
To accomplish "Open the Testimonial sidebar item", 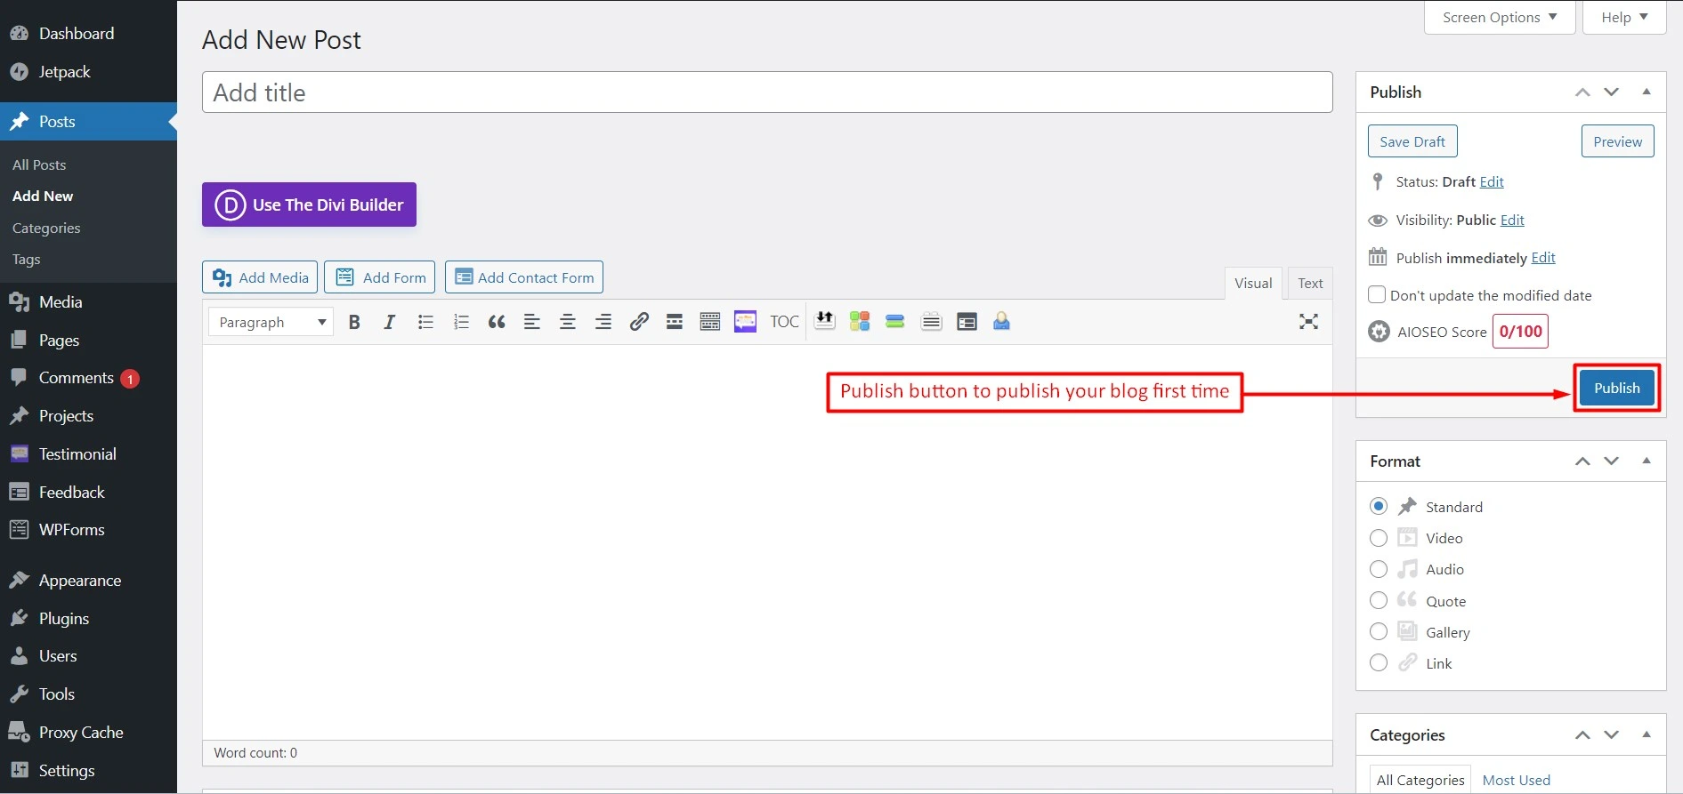I will coord(88,454).
